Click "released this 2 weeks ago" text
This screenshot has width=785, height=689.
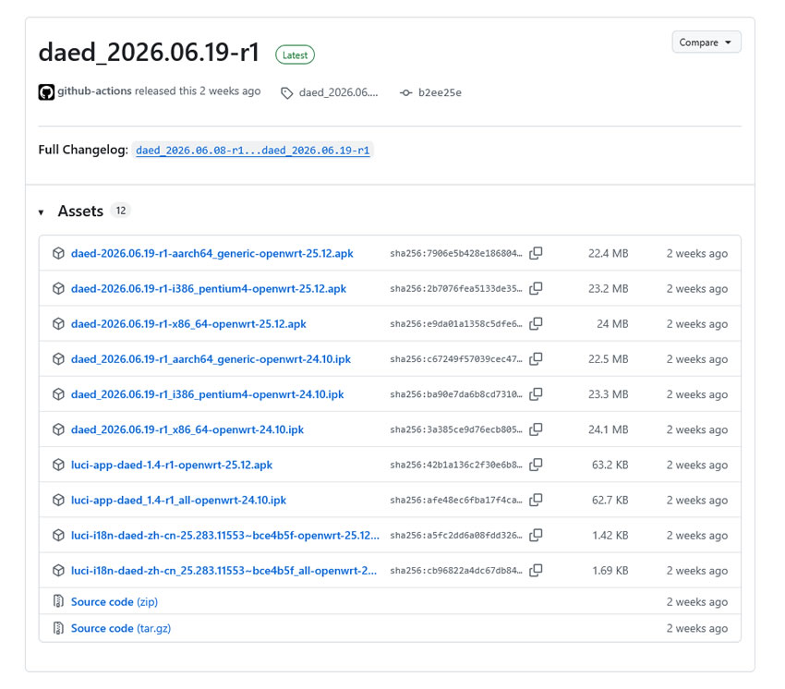[198, 91]
